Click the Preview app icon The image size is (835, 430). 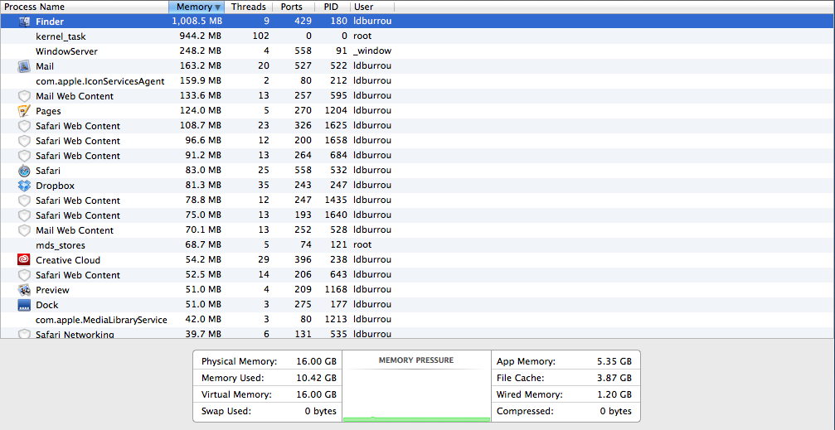[x=25, y=290]
